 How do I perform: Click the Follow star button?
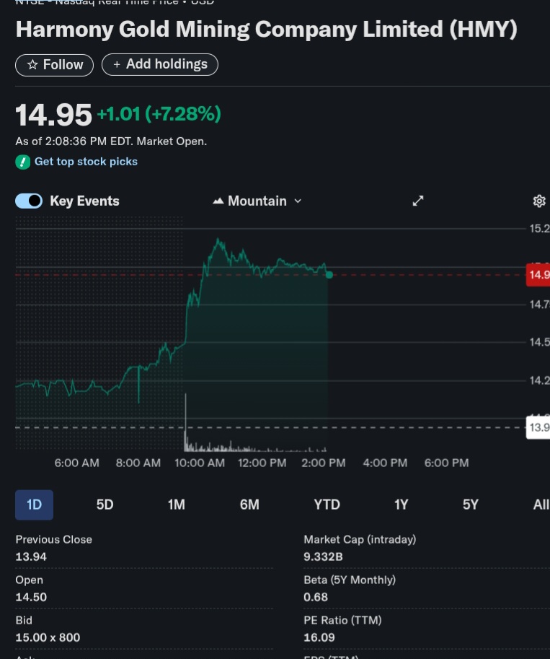point(54,65)
